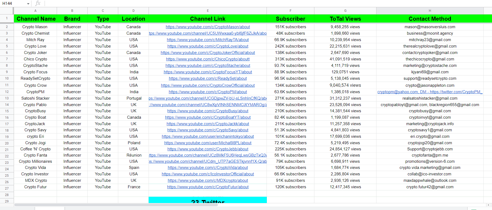The height and width of the screenshot is (210, 492).
Task: Open the CryptoJackk channel link
Action: click(x=208, y=124)
